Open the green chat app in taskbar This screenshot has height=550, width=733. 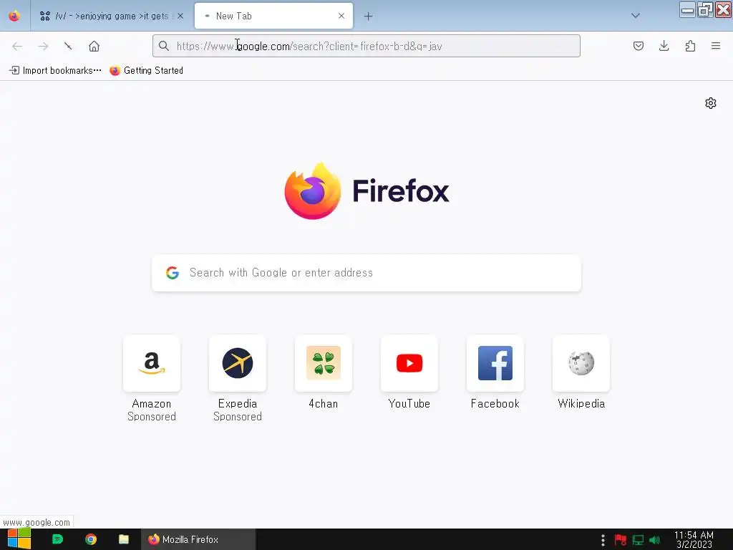(57, 539)
